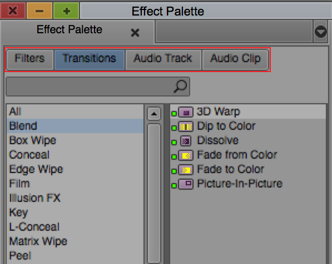
Task: Click the category list scrollbar thumb
Action: point(154,193)
